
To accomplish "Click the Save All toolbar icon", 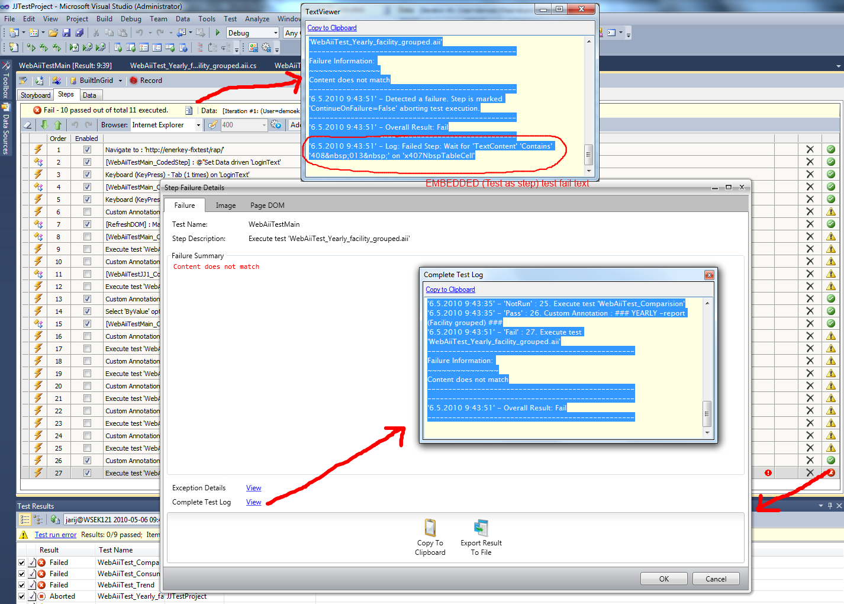I will [79, 33].
